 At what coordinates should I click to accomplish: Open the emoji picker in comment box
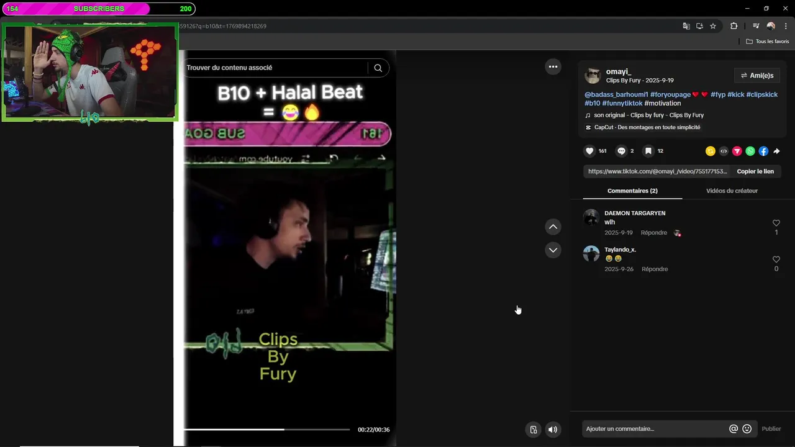(x=747, y=428)
